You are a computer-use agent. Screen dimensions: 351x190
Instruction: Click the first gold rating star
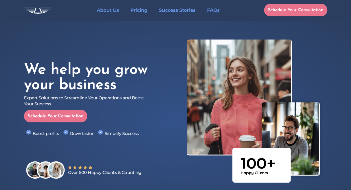click(70, 167)
